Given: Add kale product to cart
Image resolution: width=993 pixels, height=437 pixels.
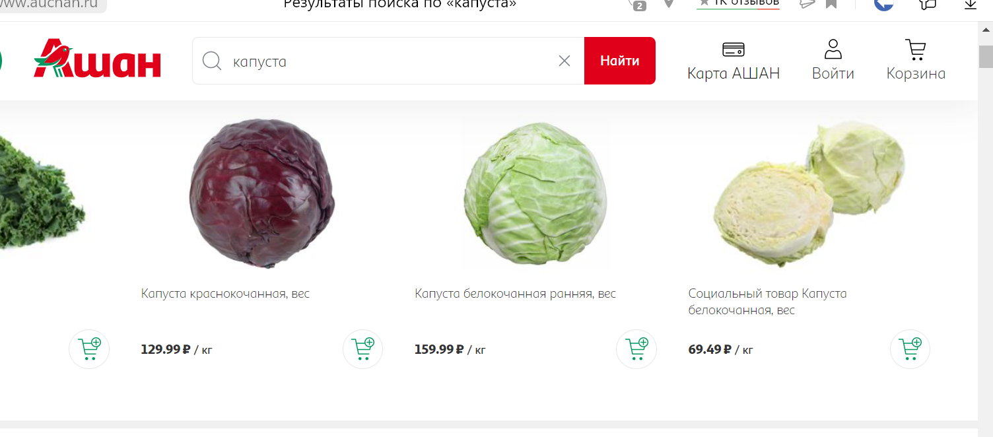Looking at the screenshot, I should pos(89,349).
